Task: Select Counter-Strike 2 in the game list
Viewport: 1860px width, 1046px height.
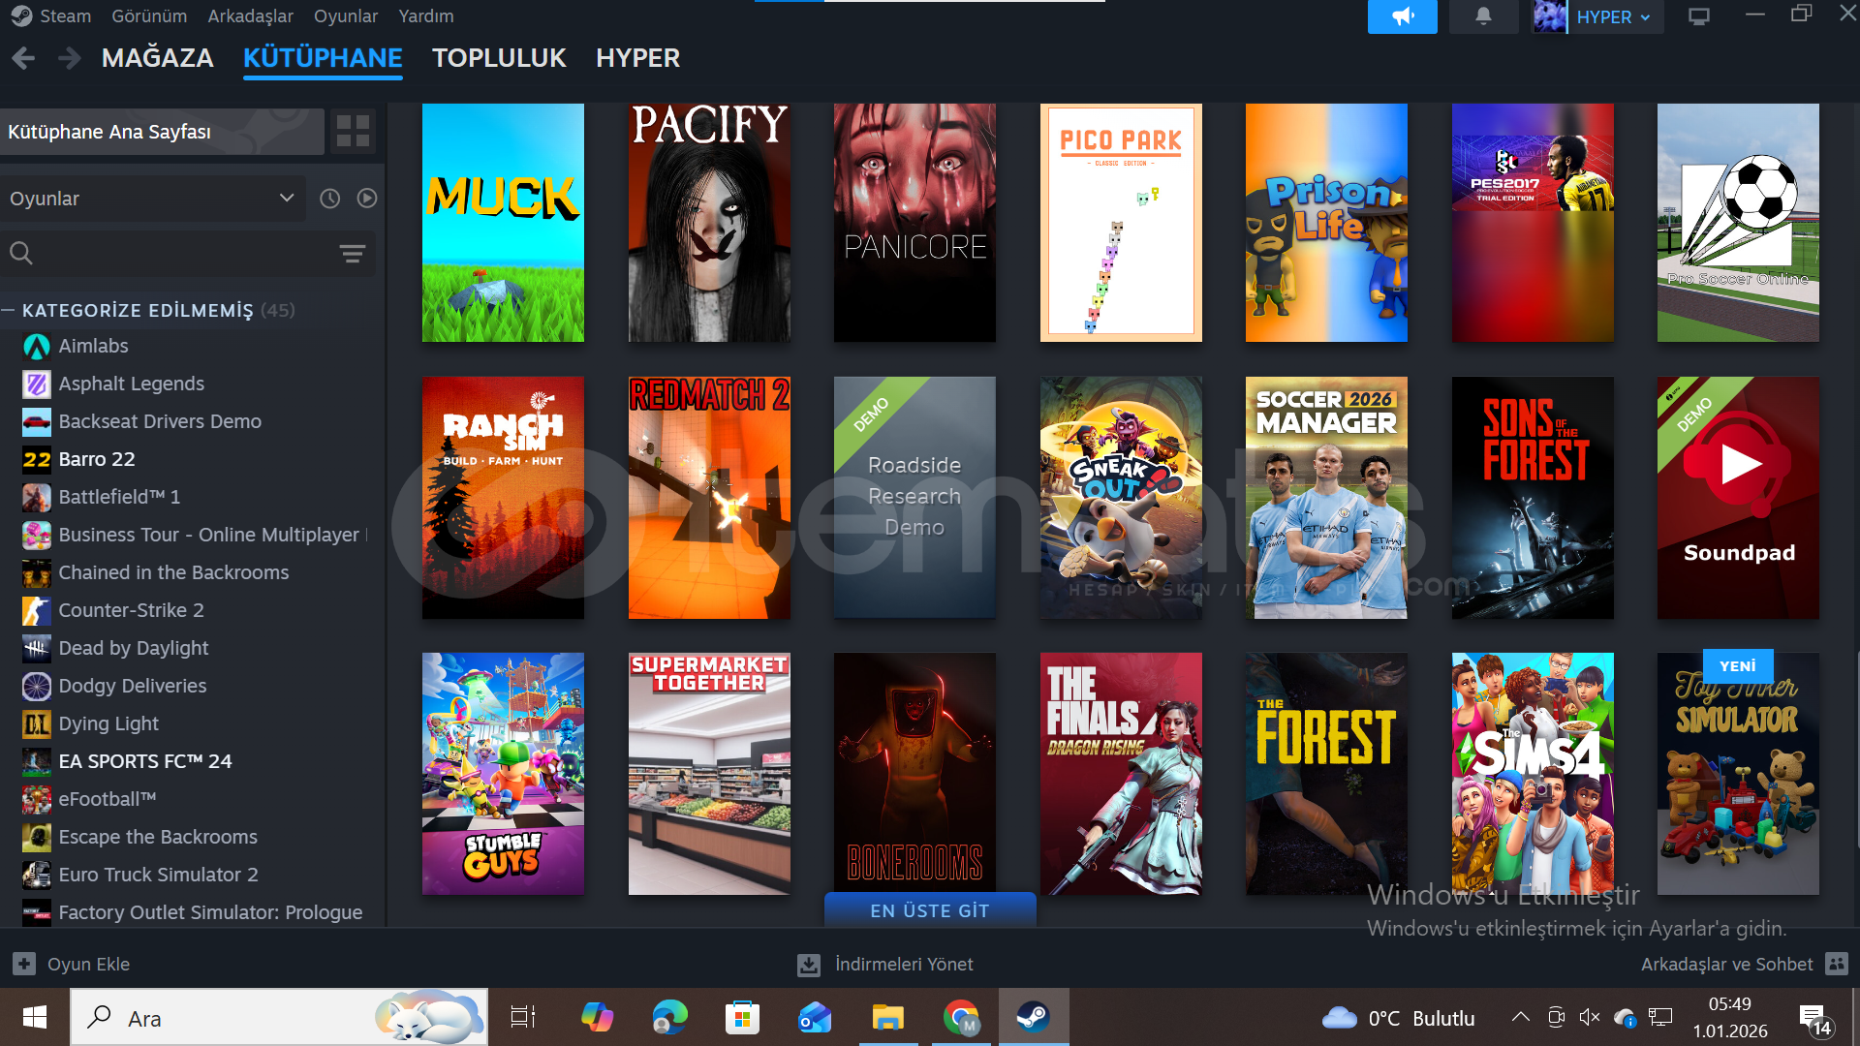Action: tap(131, 610)
